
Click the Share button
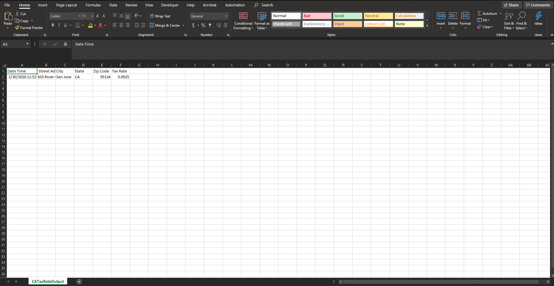511,5
